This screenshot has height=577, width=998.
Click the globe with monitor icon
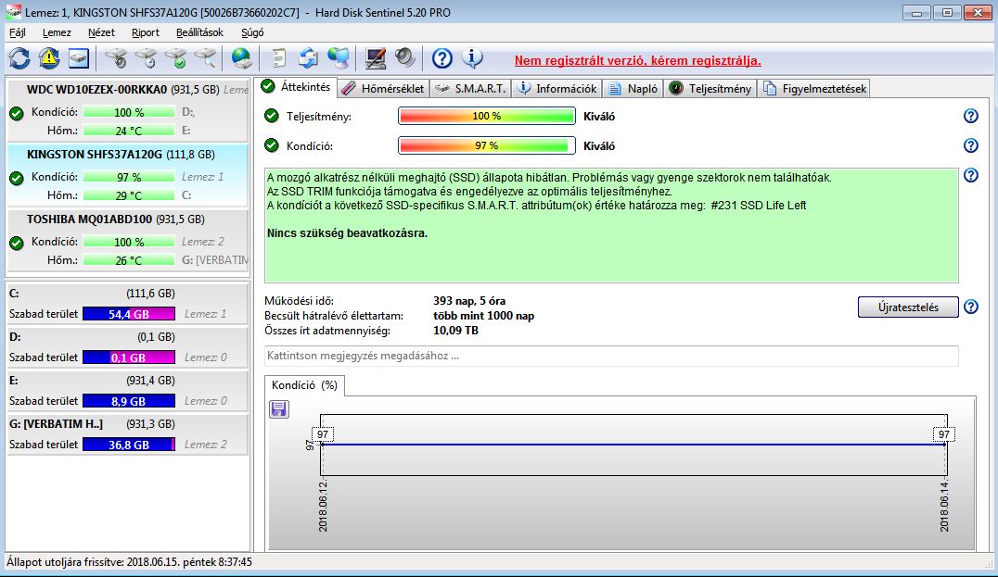339,58
